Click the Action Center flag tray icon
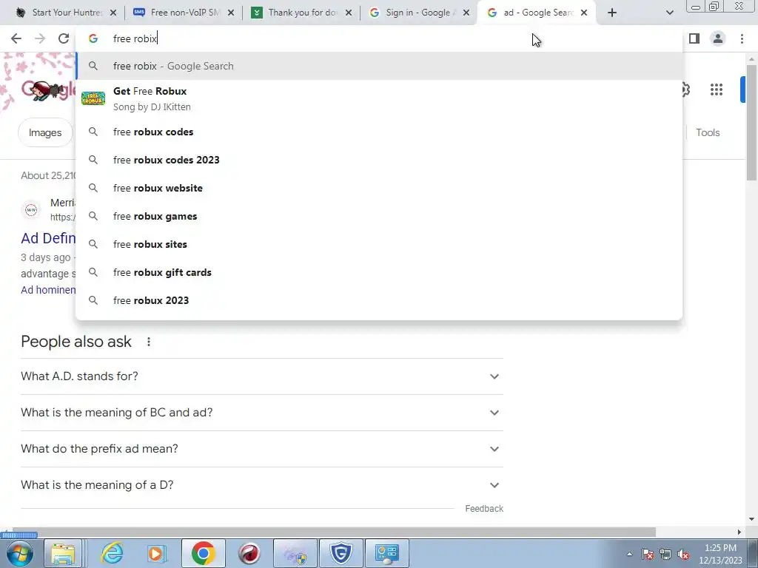This screenshot has width=758, height=568. click(x=648, y=554)
